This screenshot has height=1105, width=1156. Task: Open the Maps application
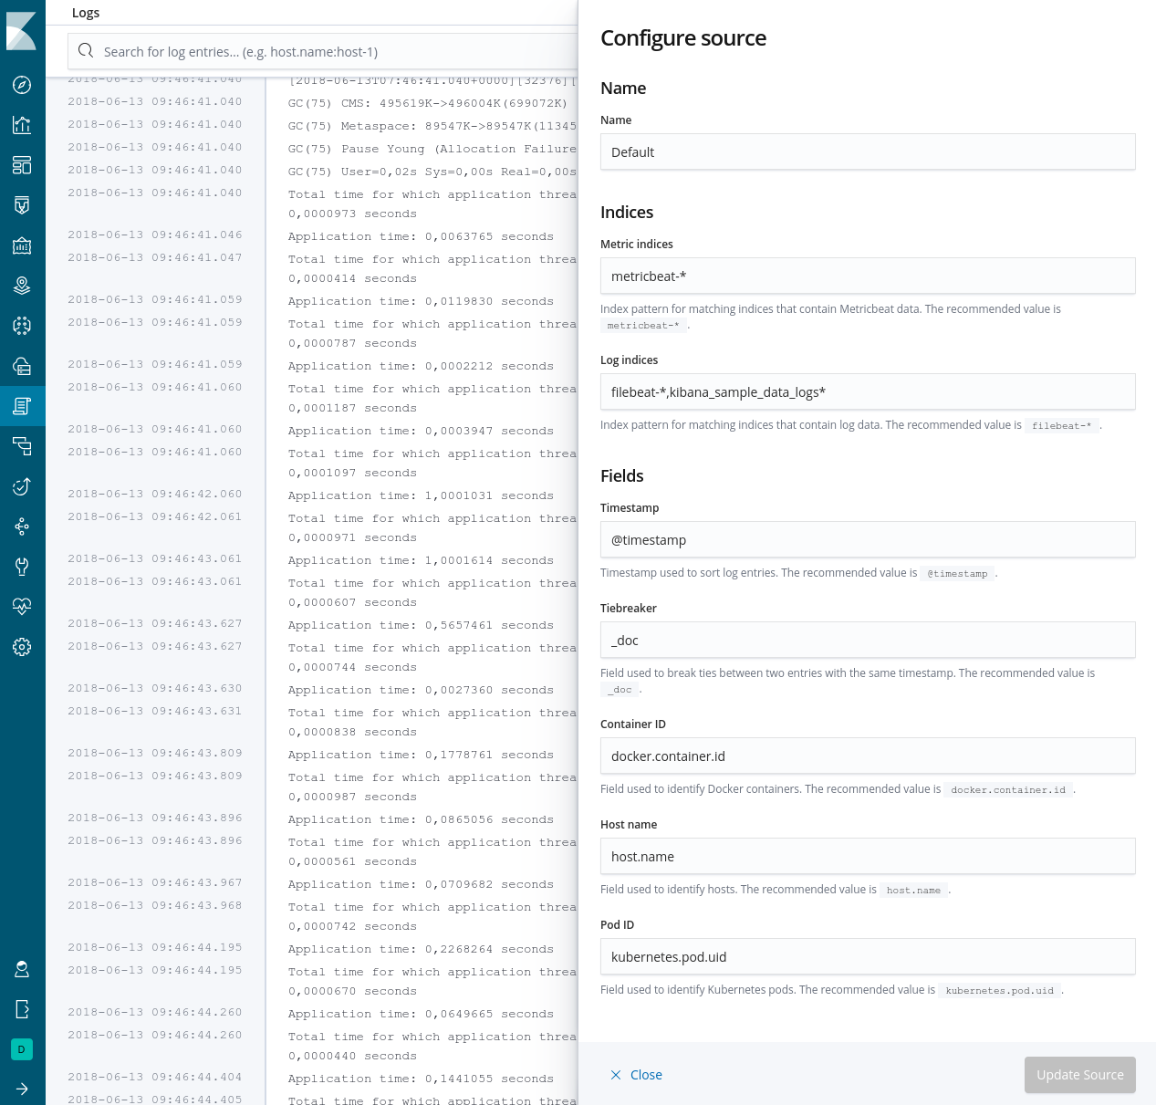point(21,286)
